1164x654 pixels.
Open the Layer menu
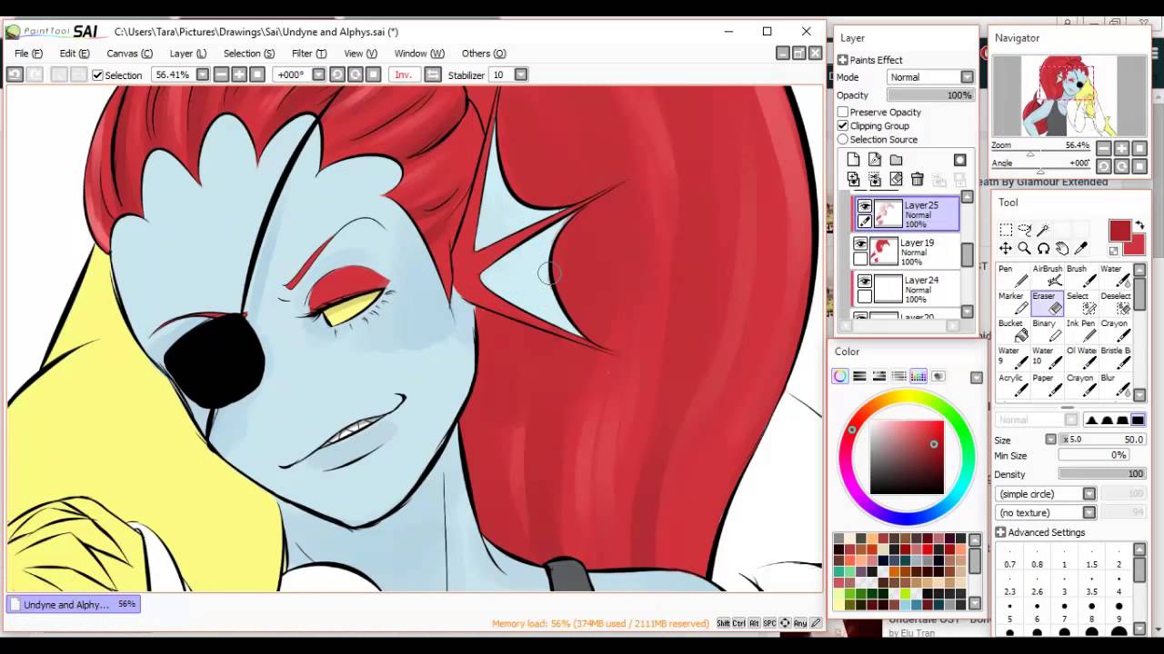pos(188,54)
